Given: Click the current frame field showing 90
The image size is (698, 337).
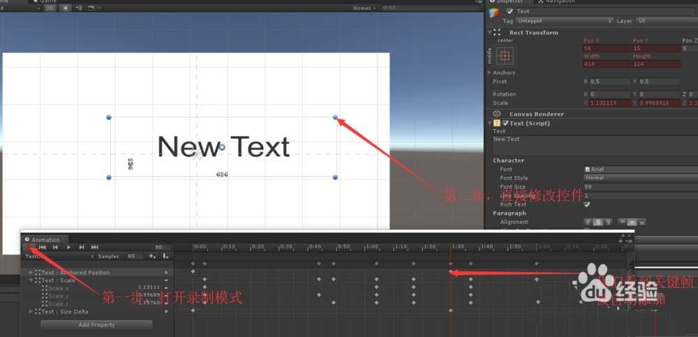Looking at the screenshot, I should tap(162, 248).
